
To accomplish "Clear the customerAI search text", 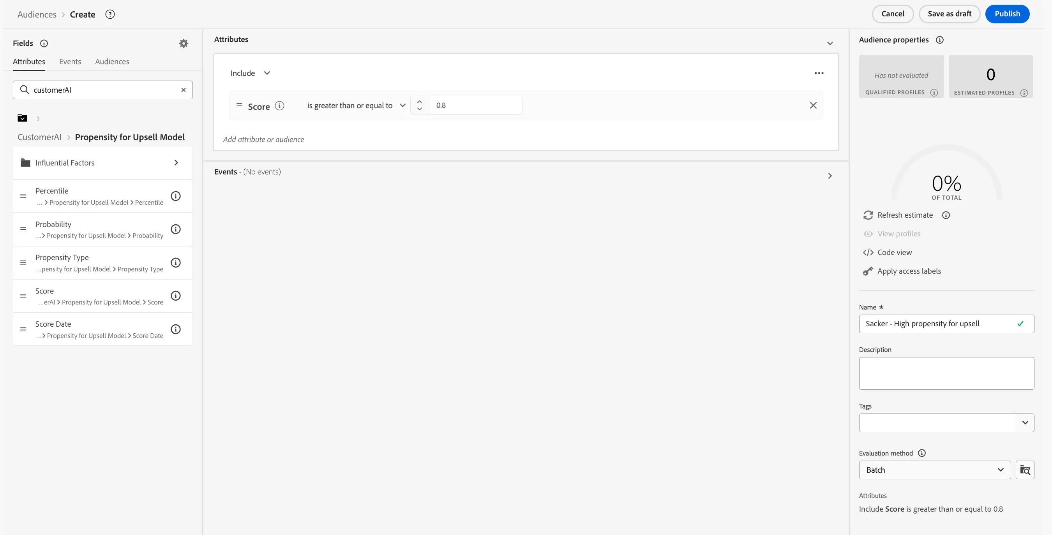I will pos(184,90).
